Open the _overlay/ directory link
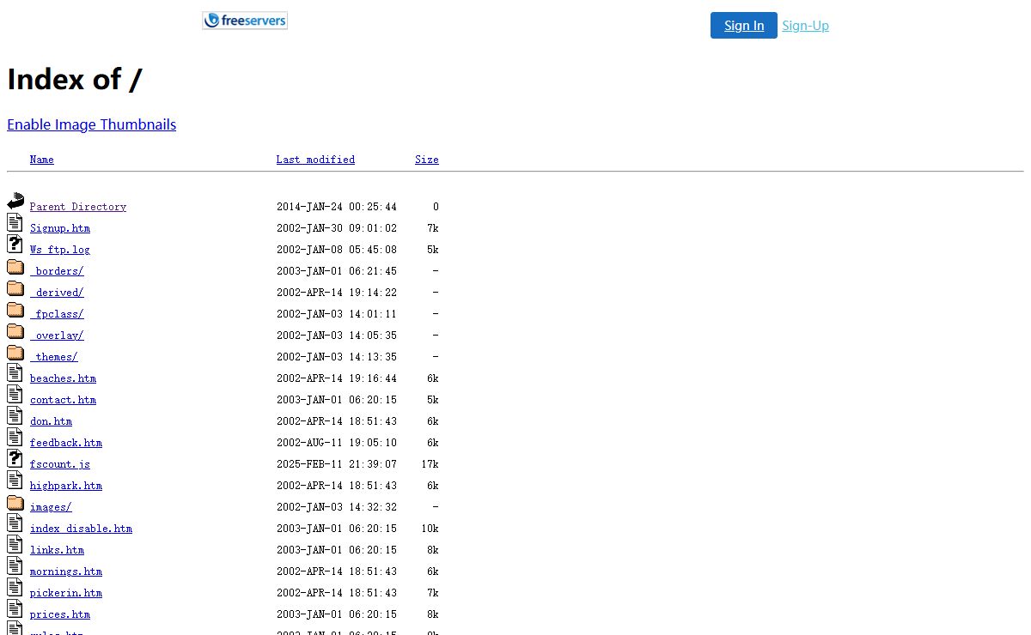The image size is (1031, 635). tap(57, 336)
